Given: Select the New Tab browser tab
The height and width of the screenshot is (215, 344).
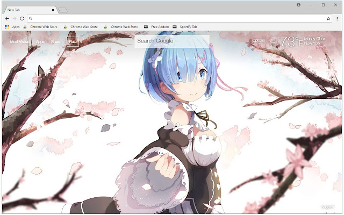Looking at the screenshot, I should 30,10.
